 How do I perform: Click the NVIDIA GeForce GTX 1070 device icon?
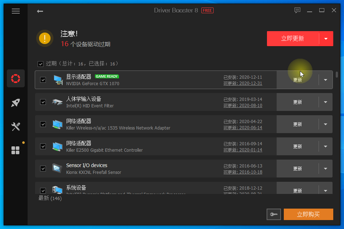click(x=58, y=80)
